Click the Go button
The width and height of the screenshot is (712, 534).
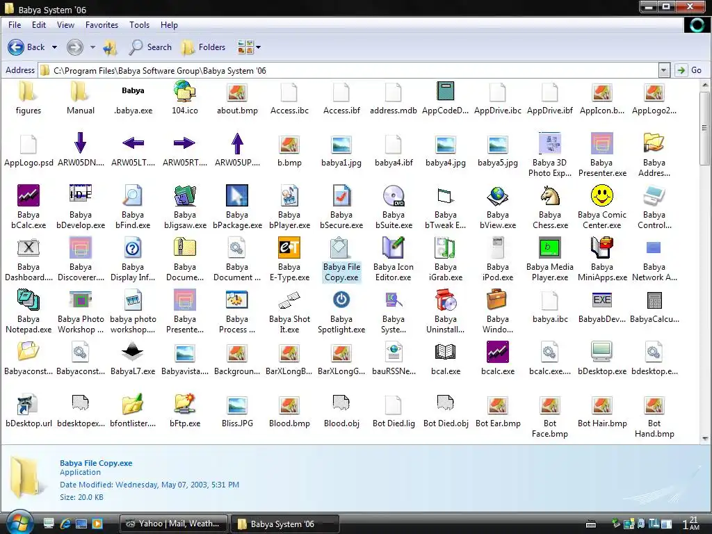689,70
